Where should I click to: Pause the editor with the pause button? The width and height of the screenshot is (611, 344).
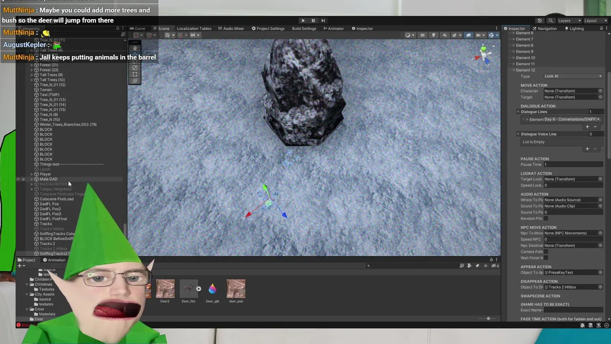tap(313, 21)
